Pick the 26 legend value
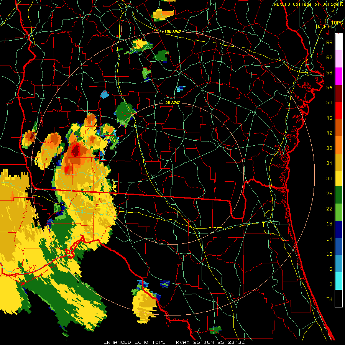345x345 pixels. [x=329, y=194]
